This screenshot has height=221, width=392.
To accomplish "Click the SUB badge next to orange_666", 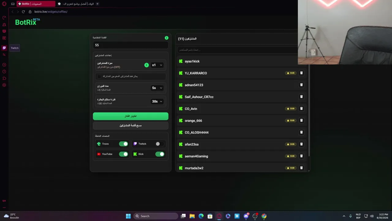I will (291, 121).
